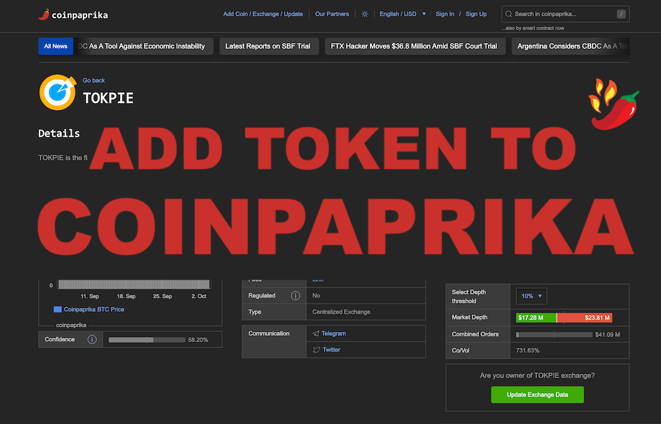The width and height of the screenshot is (661, 424).
Task: Click the Twitter bird icon
Action: (x=316, y=349)
